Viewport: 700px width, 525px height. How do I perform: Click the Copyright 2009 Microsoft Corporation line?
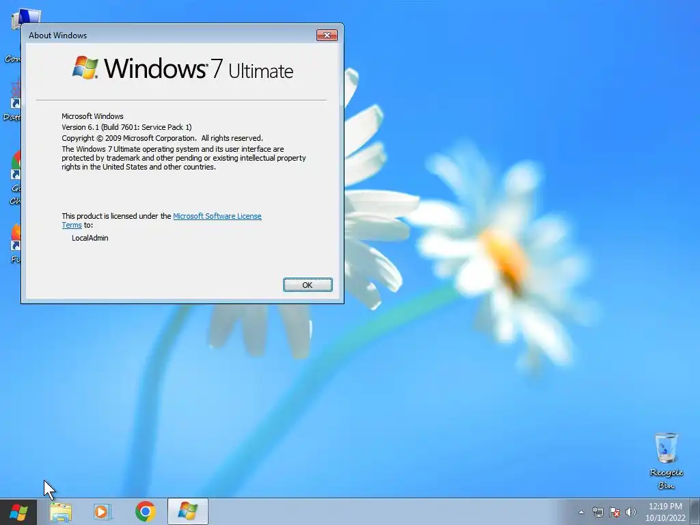163,138
